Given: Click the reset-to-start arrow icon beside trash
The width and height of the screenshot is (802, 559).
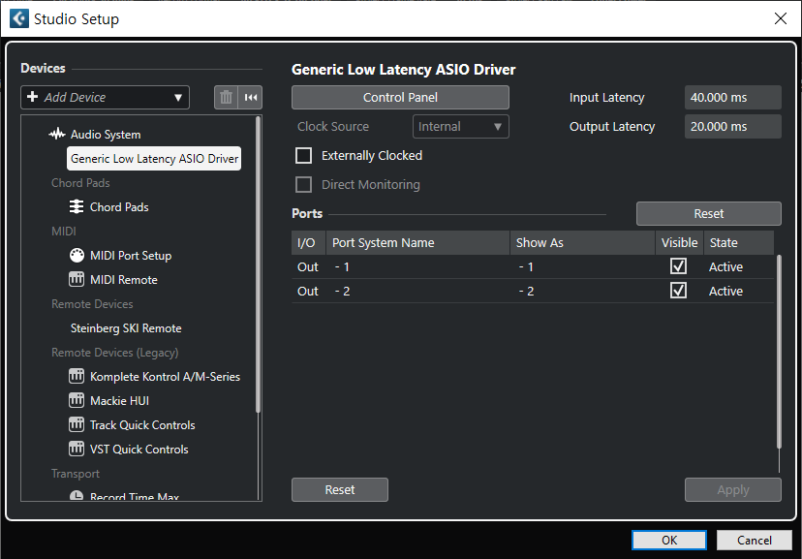Looking at the screenshot, I should tap(251, 97).
